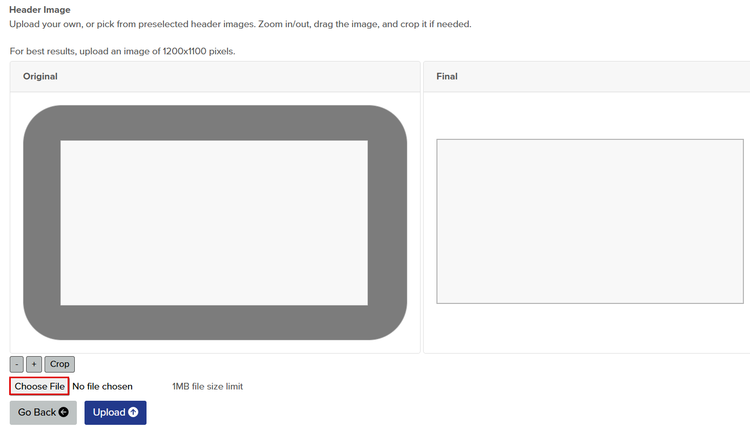Click the upload arrow icon on Upload
Image resolution: width=750 pixels, height=432 pixels.
(133, 413)
